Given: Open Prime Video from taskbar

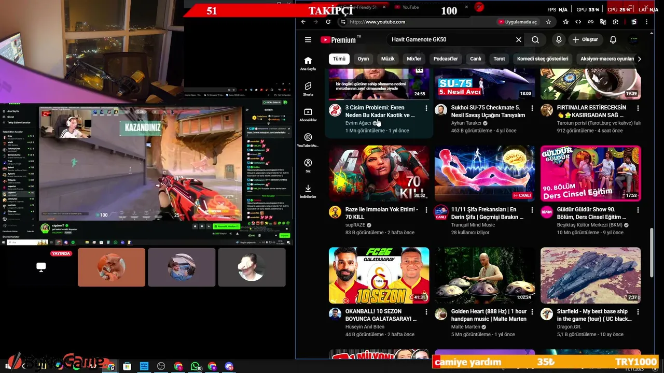Looking at the screenshot, I should click(x=144, y=366).
